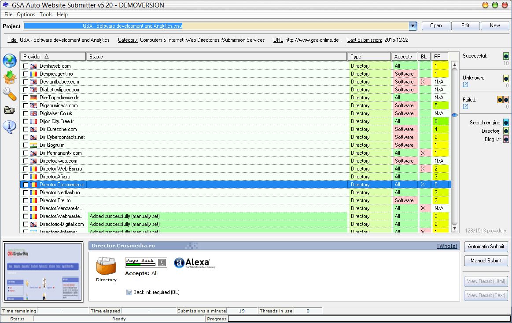Image resolution: width=512 pixels, height=323 pixels.
Task: Sort by the Provider column header
Action: pyautogui.click(x=53, y=56)
